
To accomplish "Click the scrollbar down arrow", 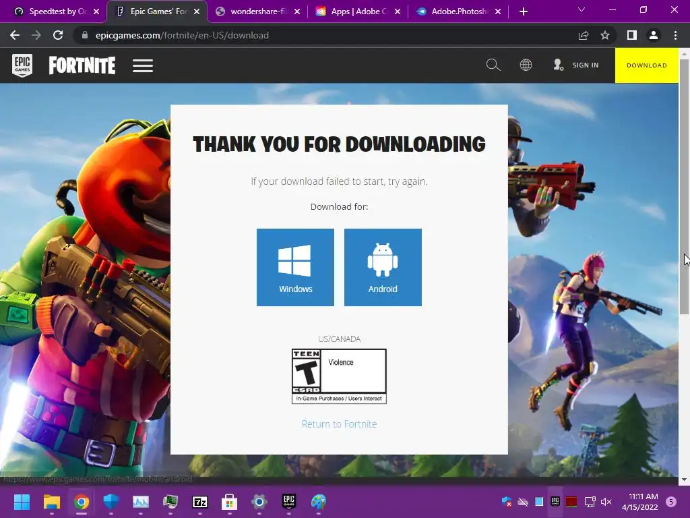I will 684,480.
